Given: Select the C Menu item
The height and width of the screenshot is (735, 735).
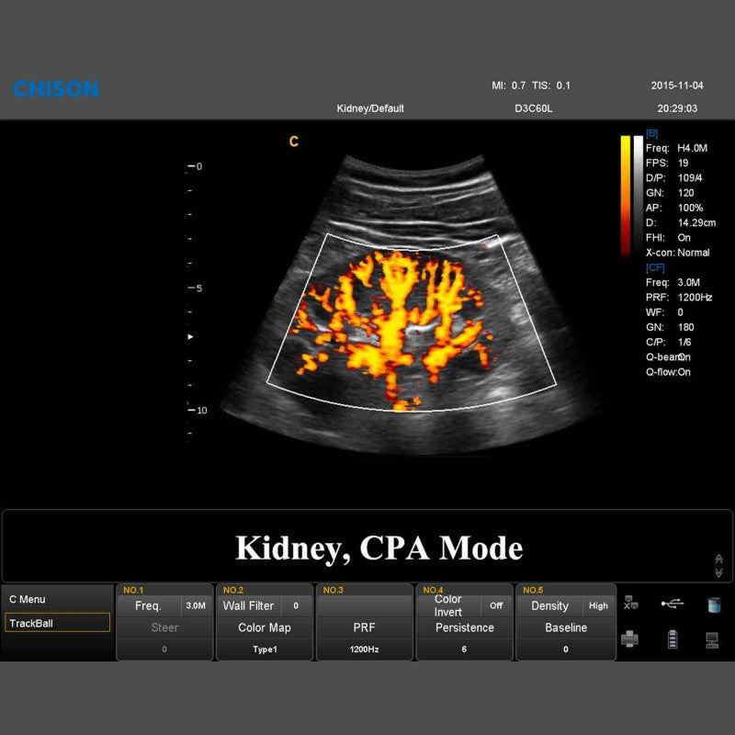Looking at the screenshot, I should tap(57, 599).
